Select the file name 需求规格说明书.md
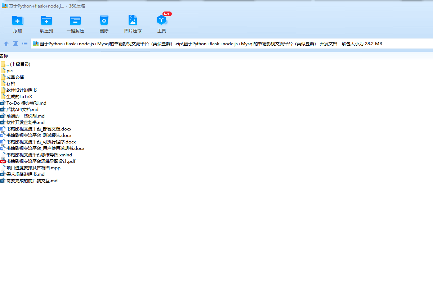The height and width of the screenshot is (284, 433). coord(26,174)
